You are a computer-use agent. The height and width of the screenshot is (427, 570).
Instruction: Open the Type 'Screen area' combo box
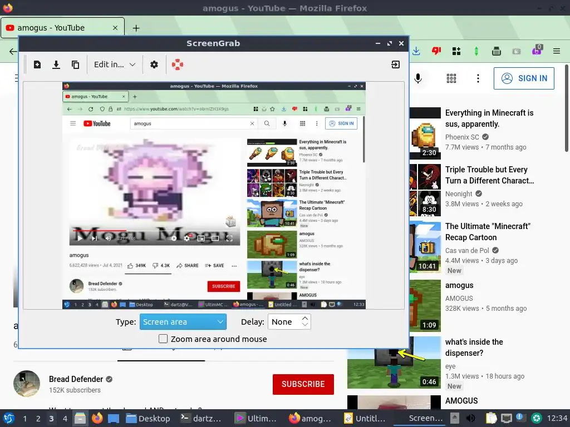(183, 322)
